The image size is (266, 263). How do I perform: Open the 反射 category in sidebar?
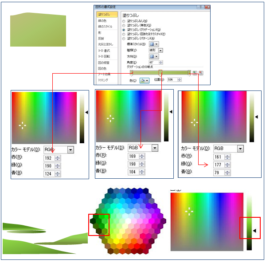(x=101, y=39)
